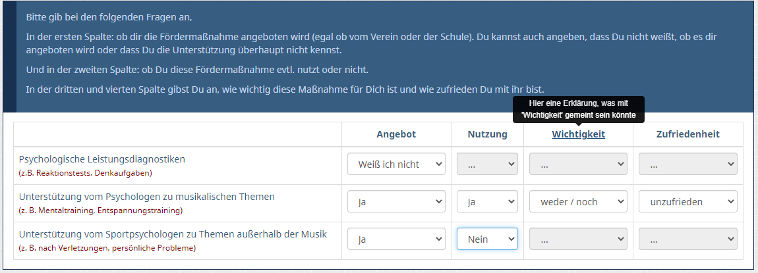
Task: Click the Zufriedenheit column header
Action: (x=687, y=134)
